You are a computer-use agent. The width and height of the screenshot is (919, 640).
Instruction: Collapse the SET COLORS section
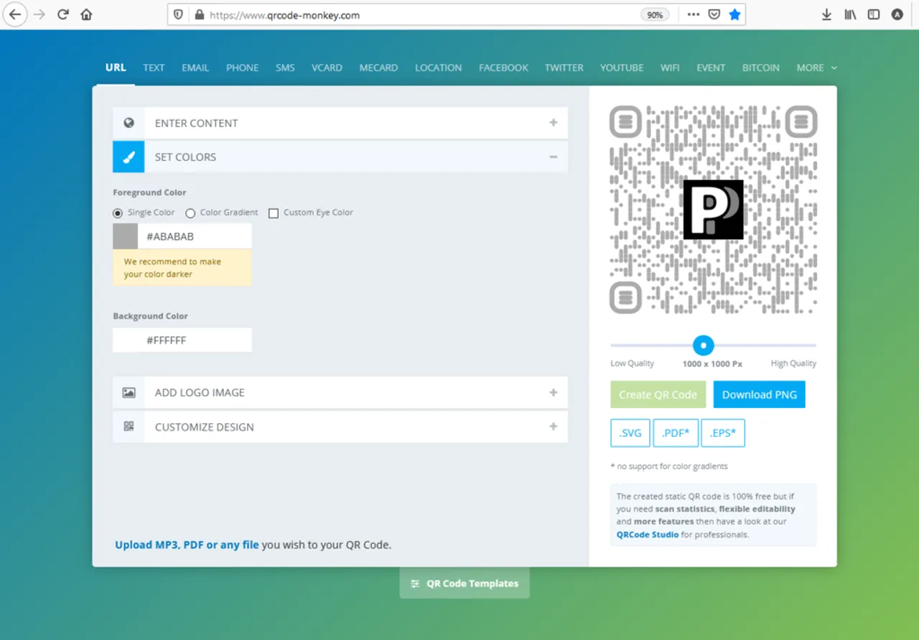tap(553, 156)
